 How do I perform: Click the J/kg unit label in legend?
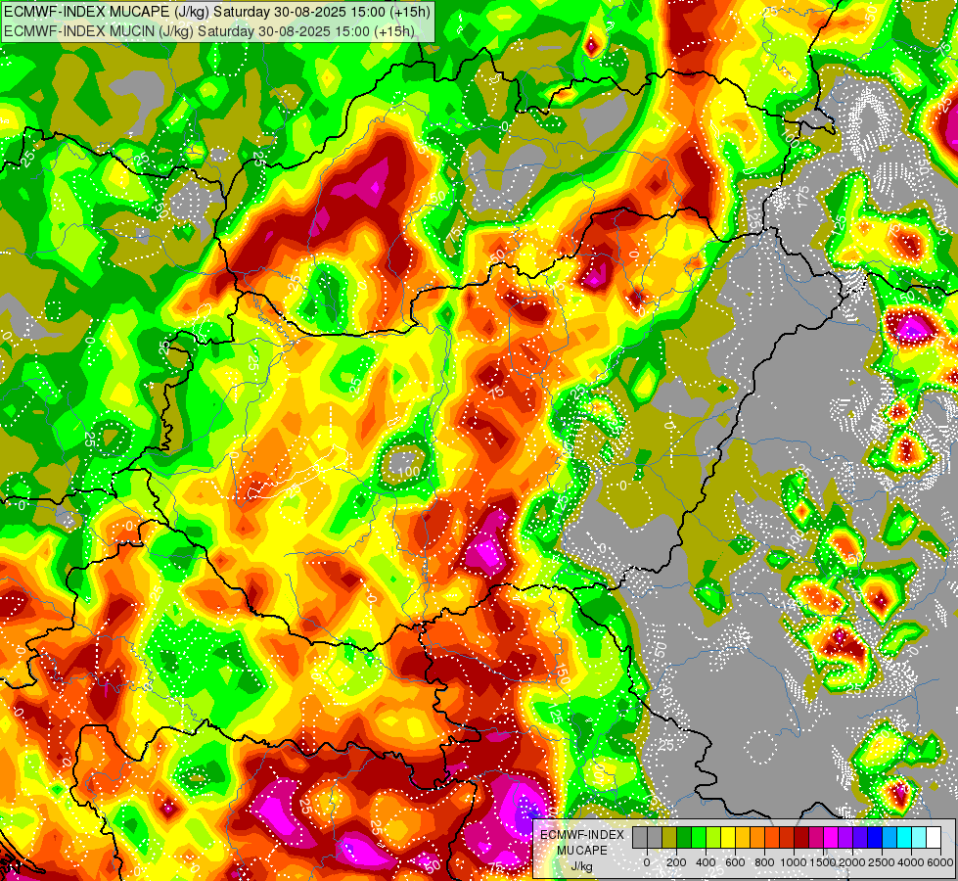click(x=581, y=867)
